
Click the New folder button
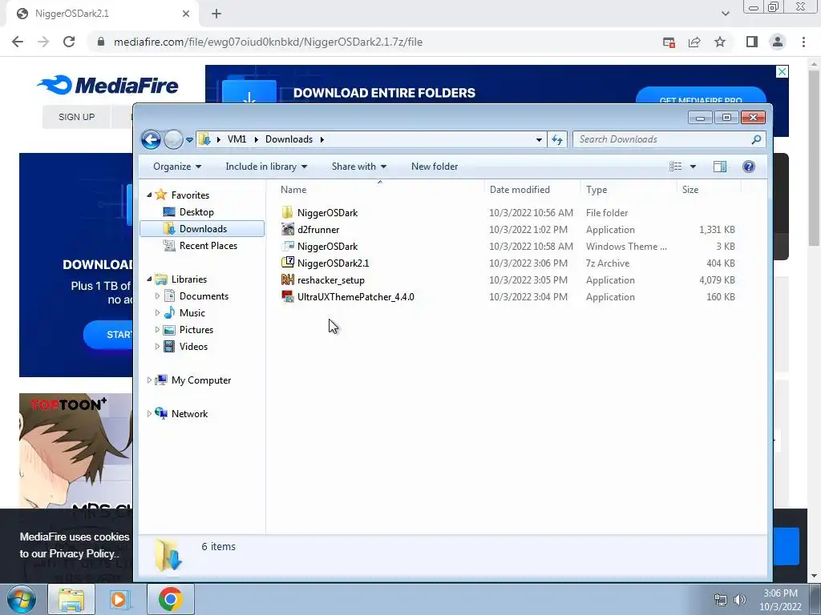(435, 167)
